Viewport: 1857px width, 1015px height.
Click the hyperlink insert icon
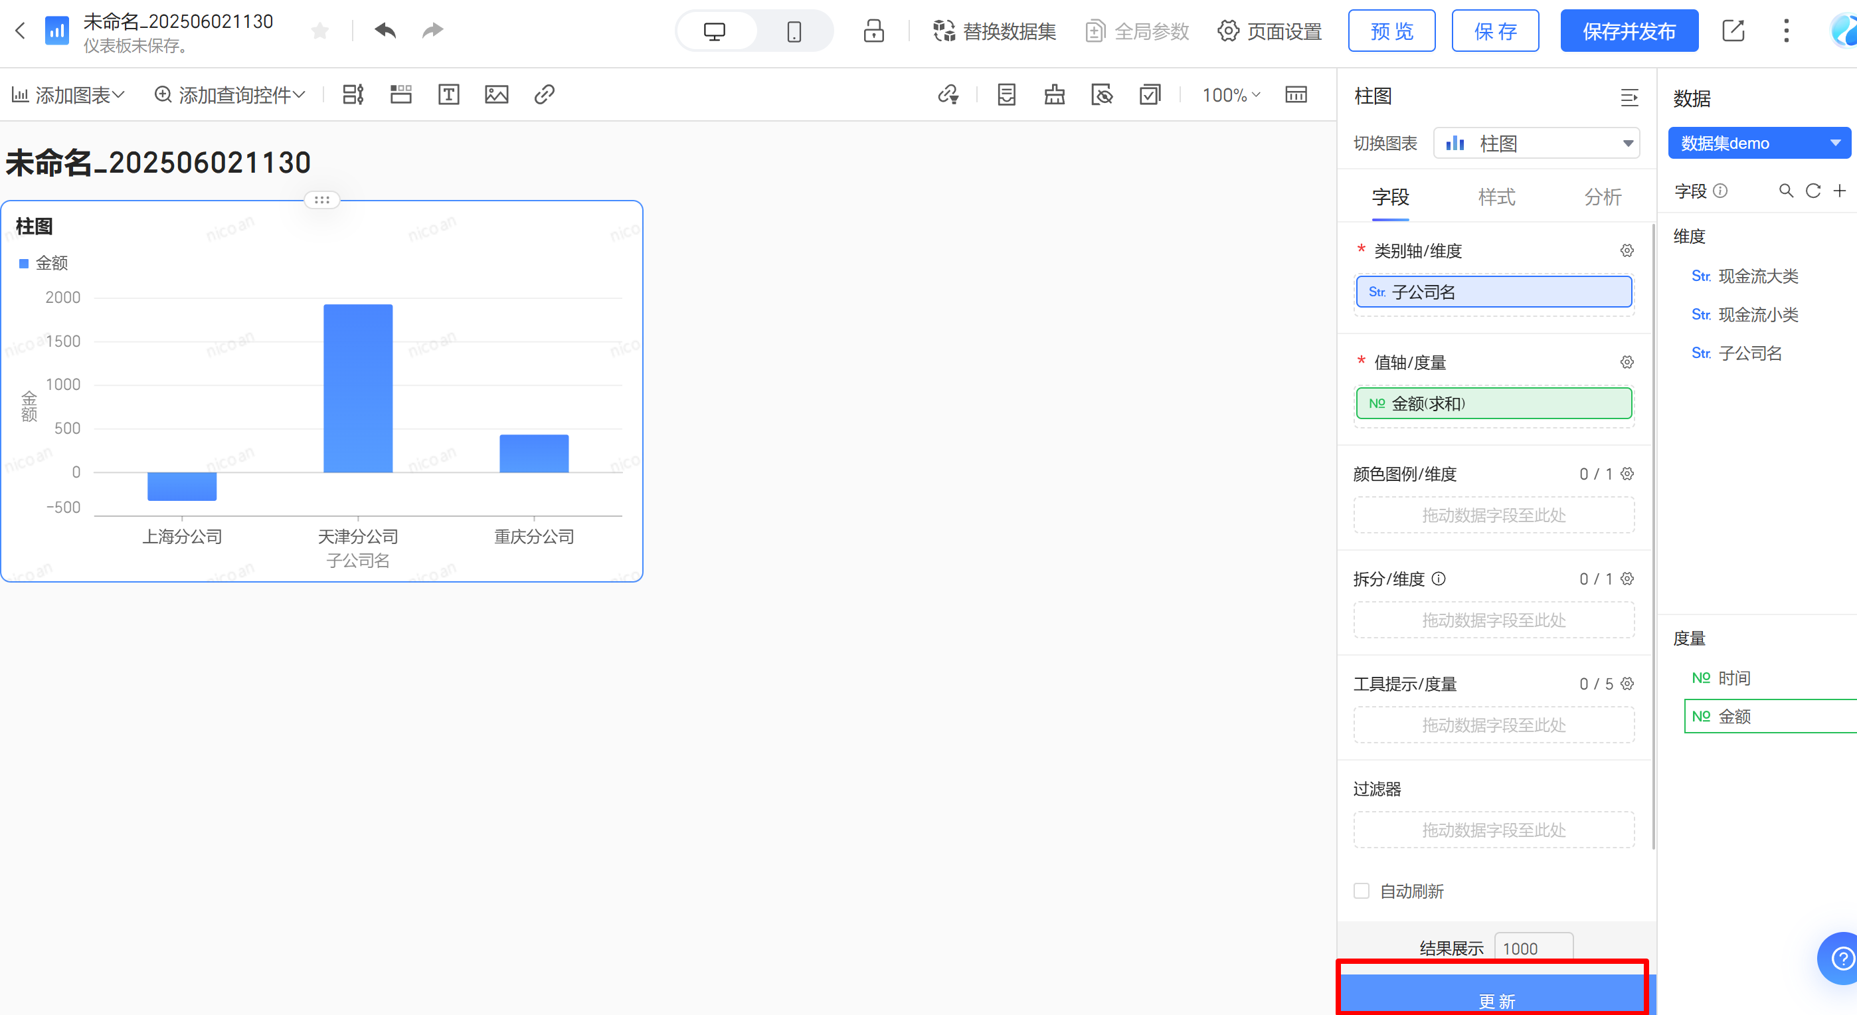(x=544, y=94)
